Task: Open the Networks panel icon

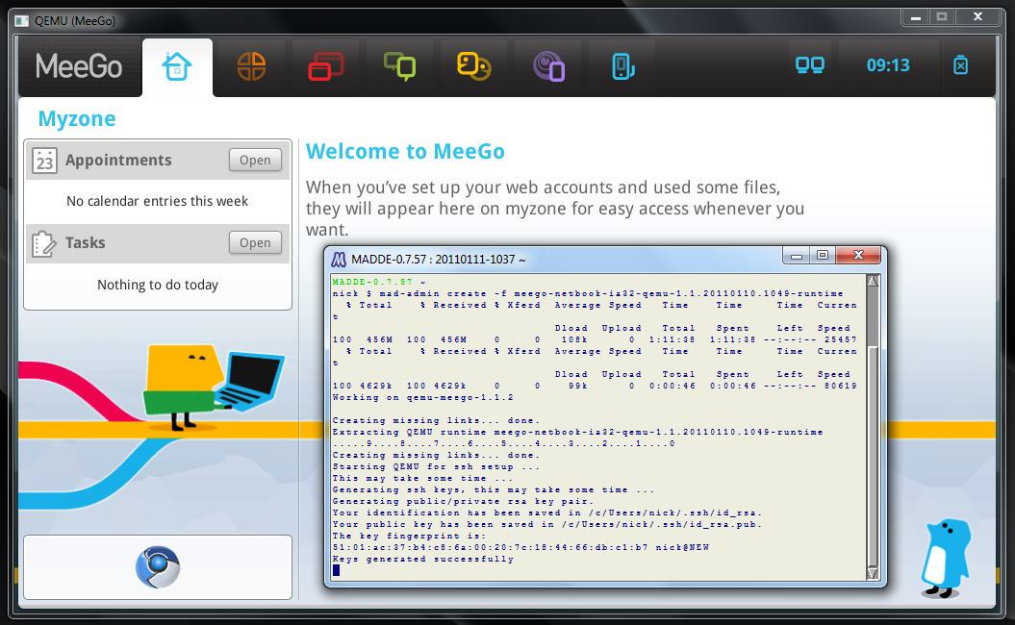Action: click(x=810, y=65)
